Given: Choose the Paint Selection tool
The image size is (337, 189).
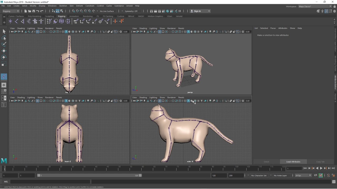Looking at the screenshot, I should [4, 44].
